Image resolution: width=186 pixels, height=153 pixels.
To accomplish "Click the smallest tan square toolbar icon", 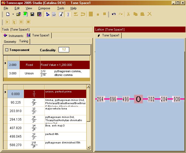I will click(98, 15).
